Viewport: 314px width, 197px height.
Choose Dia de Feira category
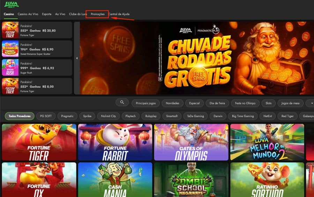[x=217, y=103]
